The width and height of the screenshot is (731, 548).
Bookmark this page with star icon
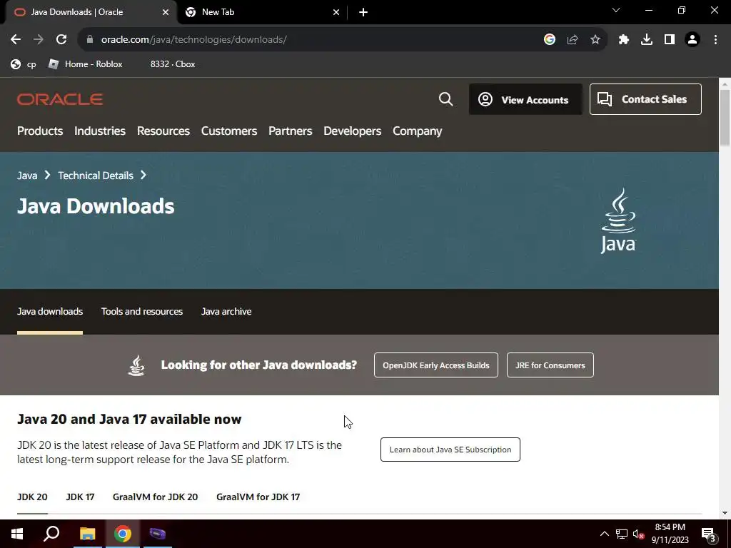(595, 40)
